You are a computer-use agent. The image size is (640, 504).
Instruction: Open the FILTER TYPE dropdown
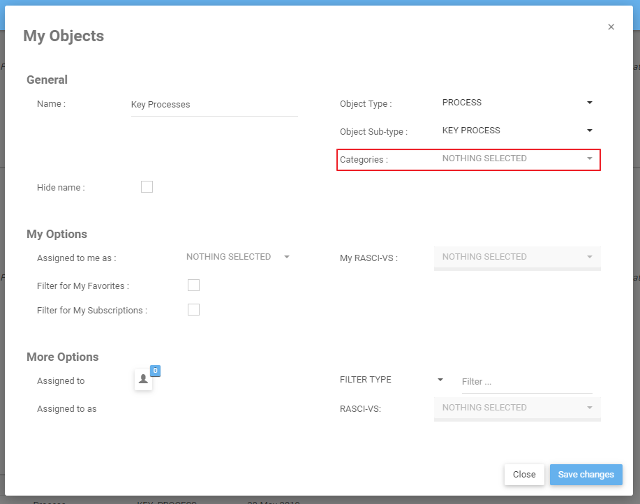(391, 380)
